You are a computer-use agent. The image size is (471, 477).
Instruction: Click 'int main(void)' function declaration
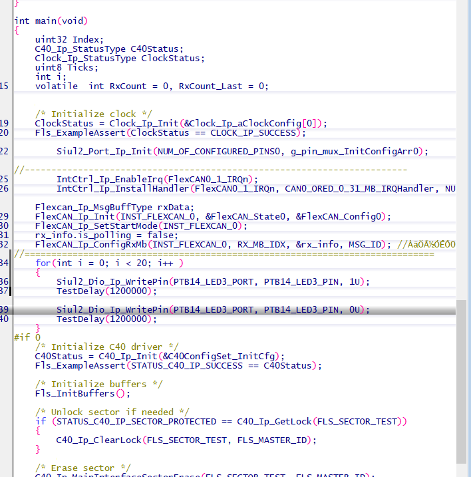[51, 21]
